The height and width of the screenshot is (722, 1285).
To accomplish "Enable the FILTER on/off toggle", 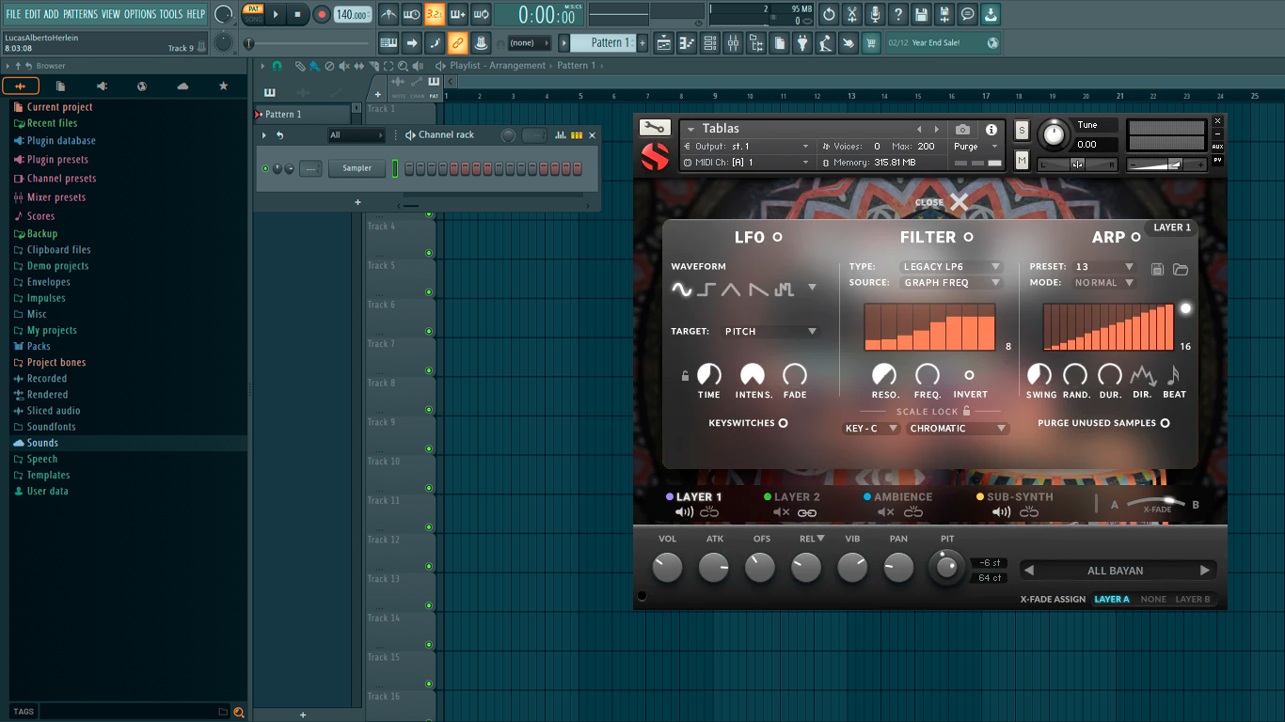I will tap(968, 237).
